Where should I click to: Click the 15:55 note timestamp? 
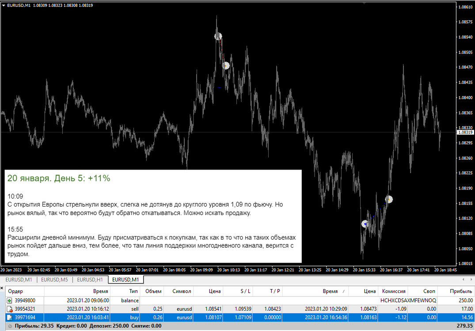15,229
